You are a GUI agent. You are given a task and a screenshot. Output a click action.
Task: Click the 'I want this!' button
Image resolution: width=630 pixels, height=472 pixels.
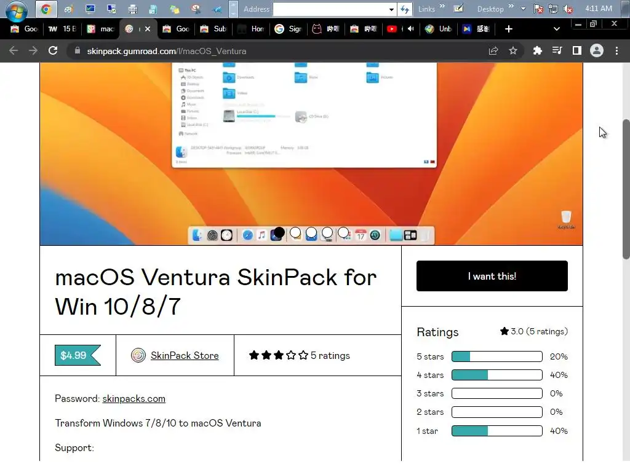(492, 276)
